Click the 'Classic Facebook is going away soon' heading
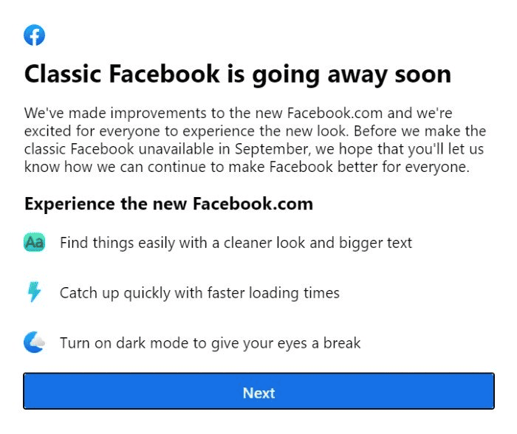Image resolution: width=517 pixels, height=434 pixels. [x=237, y=75]
